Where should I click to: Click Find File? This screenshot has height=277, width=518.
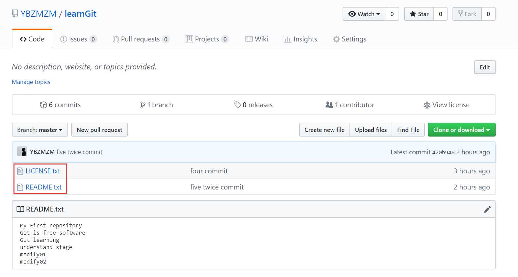tap(408, 130)
